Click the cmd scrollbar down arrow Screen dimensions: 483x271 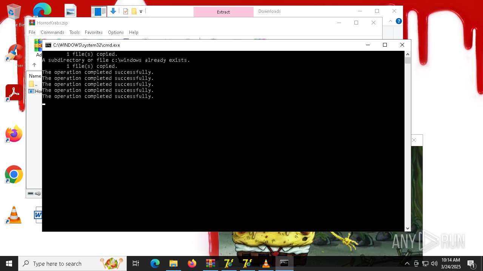coord(408,228)
